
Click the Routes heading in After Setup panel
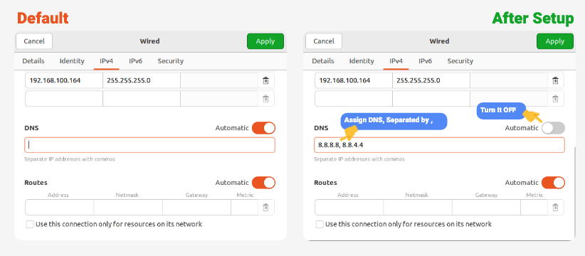[x=325, y=183]
